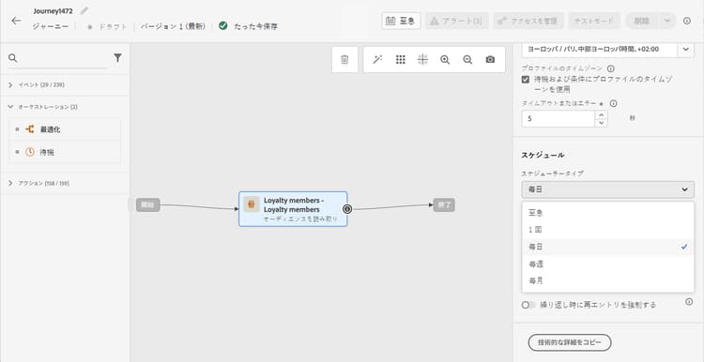
Task: Open the timezone dropdown arrow
Action: click(x=685, y=50)
